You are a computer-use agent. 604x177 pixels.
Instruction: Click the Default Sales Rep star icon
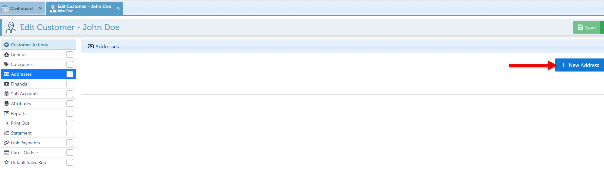click(7, 162)
